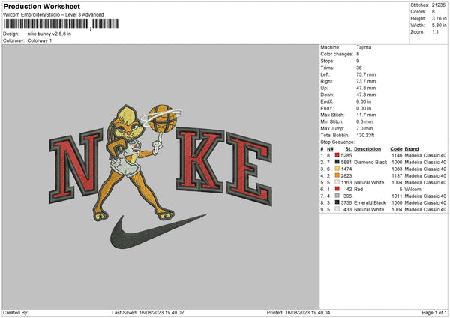450x318 pixels.
Task: Select the white swatch beside 433
Action: coord(337,209)
